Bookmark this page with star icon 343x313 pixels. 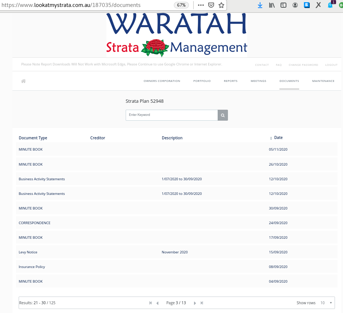pyautogui.click(x=221, y=5)
